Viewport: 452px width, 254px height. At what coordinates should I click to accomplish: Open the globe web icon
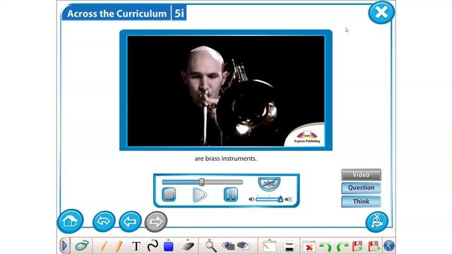coord(389,246)
